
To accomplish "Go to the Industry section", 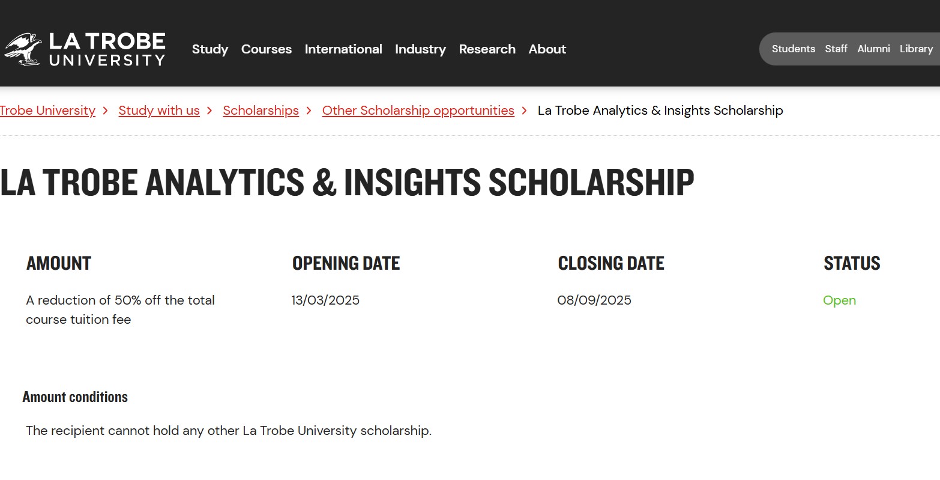I will coord(420,49).
